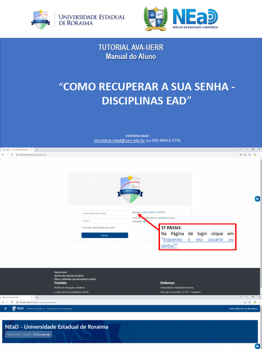
Task: Open Página inicial link in the login page footer
Action: [61, 272]
